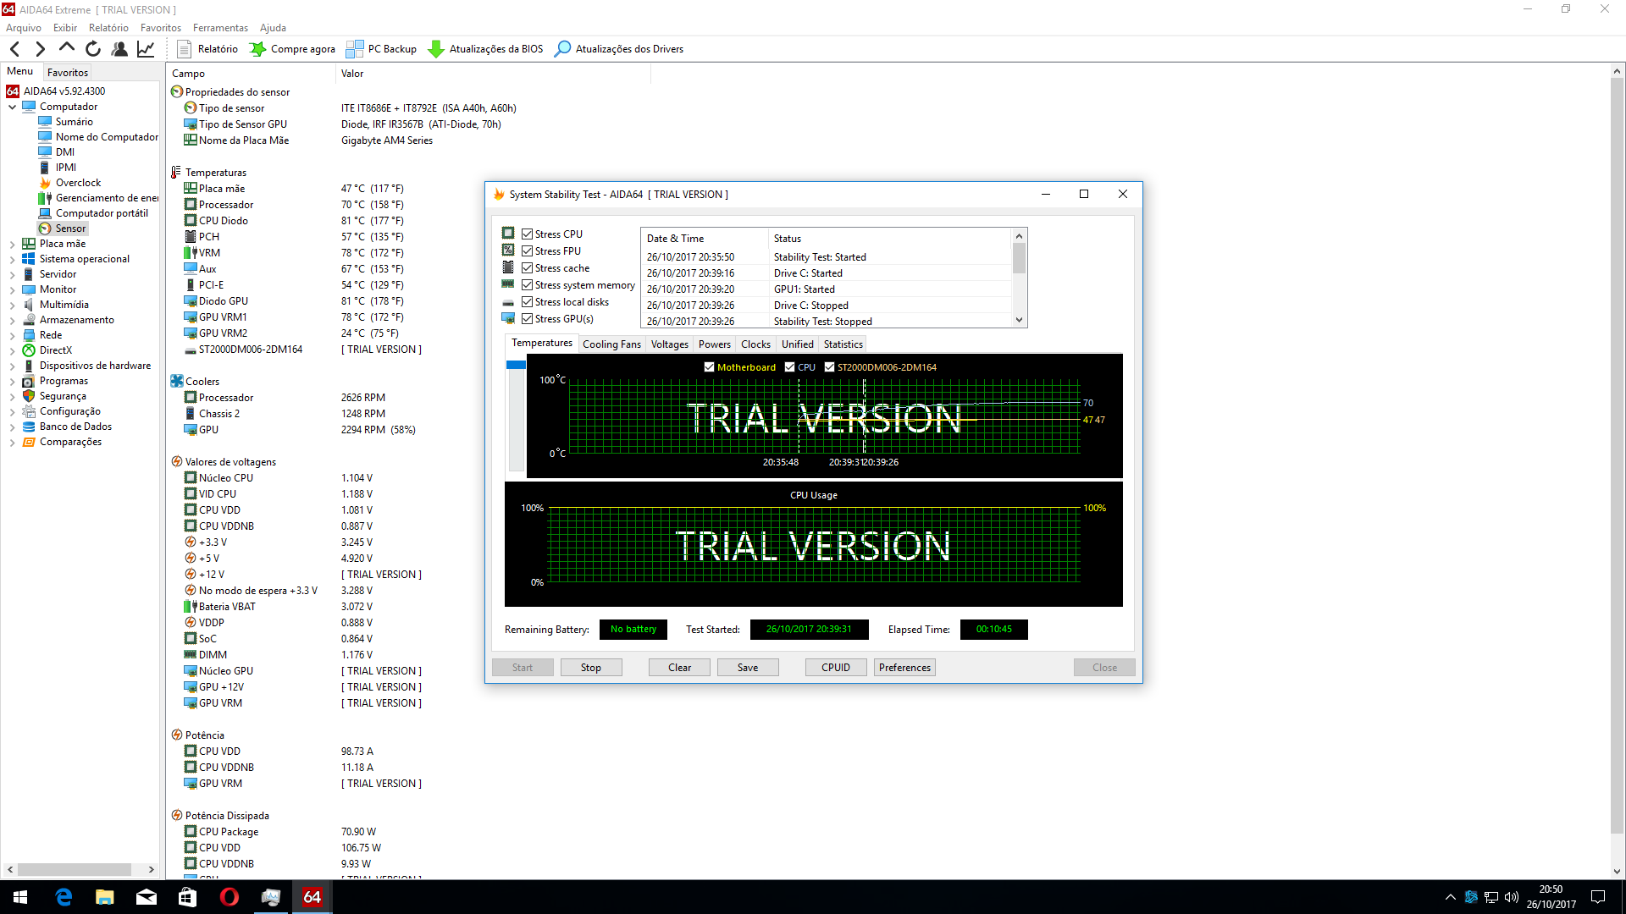Open system tray hidden icons arrow

pos(1450,897)
